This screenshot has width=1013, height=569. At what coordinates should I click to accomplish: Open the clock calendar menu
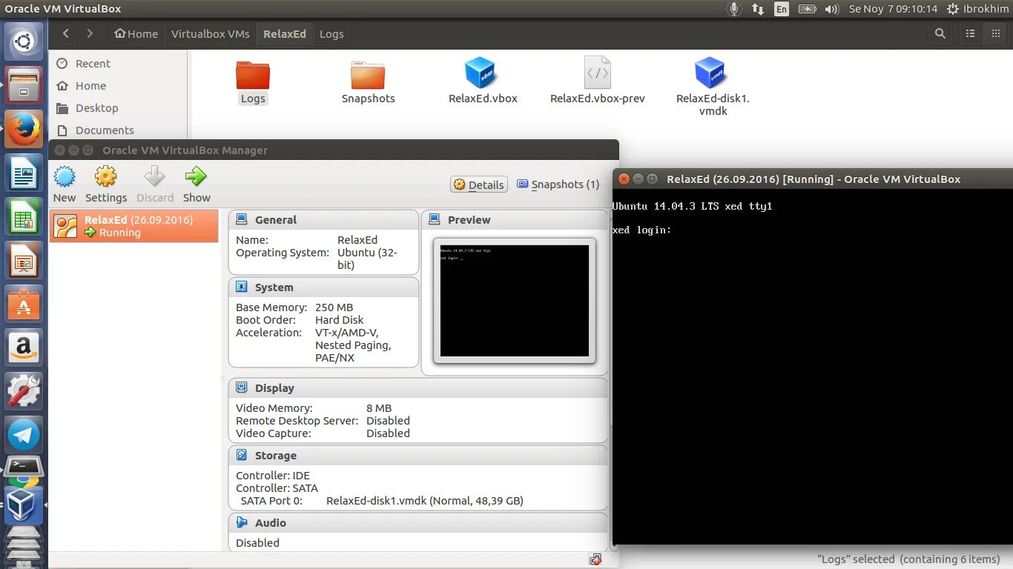[893, 9]
